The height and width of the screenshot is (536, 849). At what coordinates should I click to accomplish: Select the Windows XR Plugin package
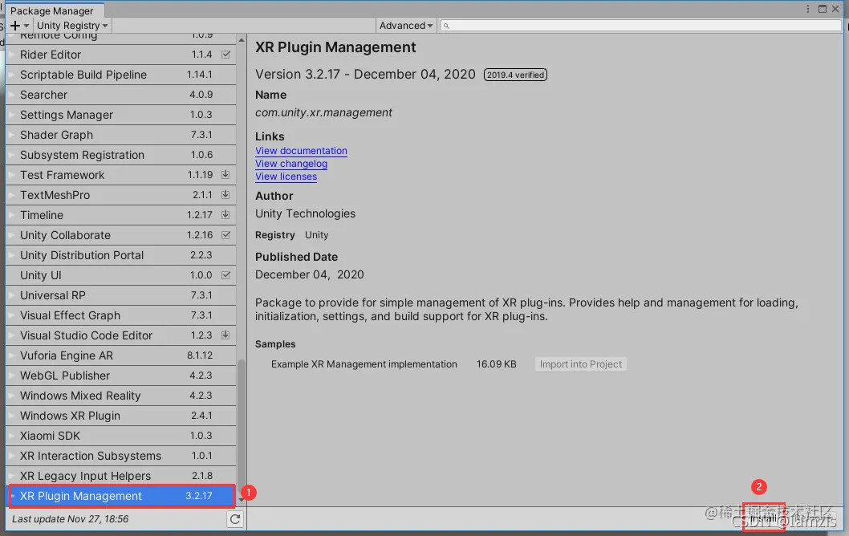[120, 416]
